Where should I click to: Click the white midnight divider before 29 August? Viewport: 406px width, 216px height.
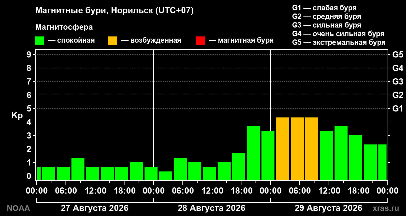tap(270, 115)
